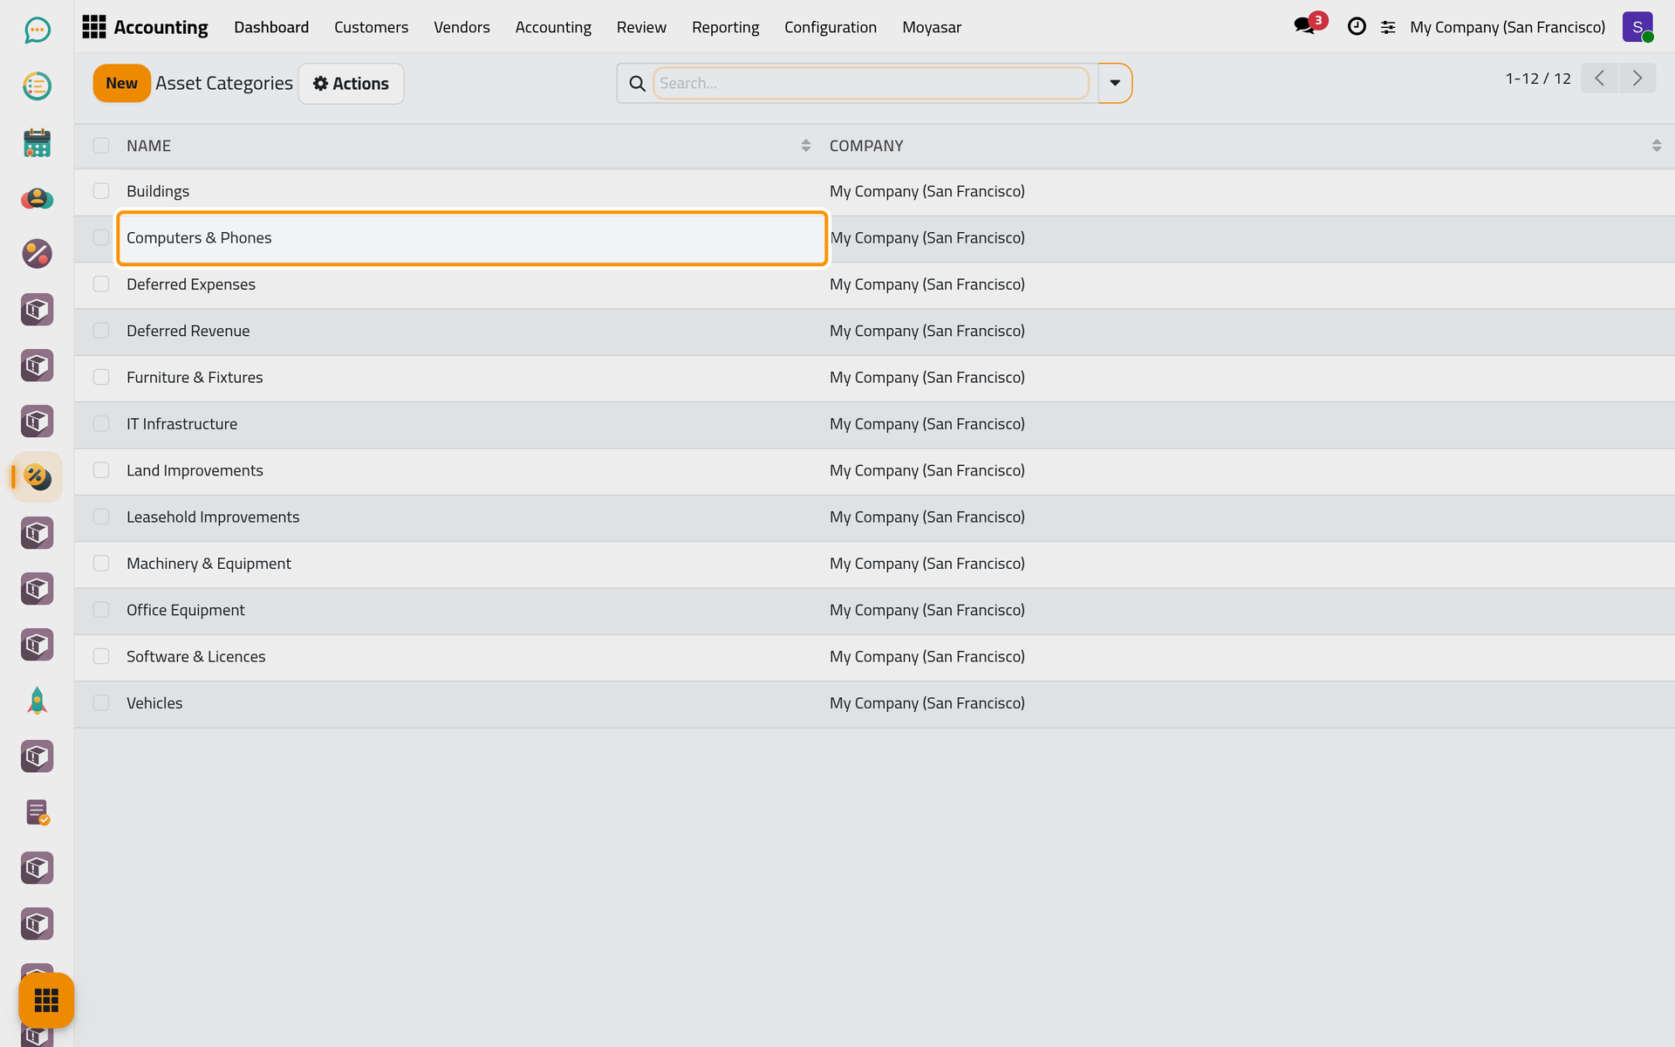Check the Furniture & Fixtures row checkbox
The height and width of the screenshot is (1047, 1675).
(x=101, y=377)
